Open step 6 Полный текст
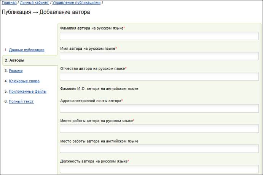 tap(21, 101)
